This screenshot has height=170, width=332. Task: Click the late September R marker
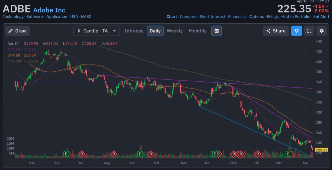[x=151, y=154]
